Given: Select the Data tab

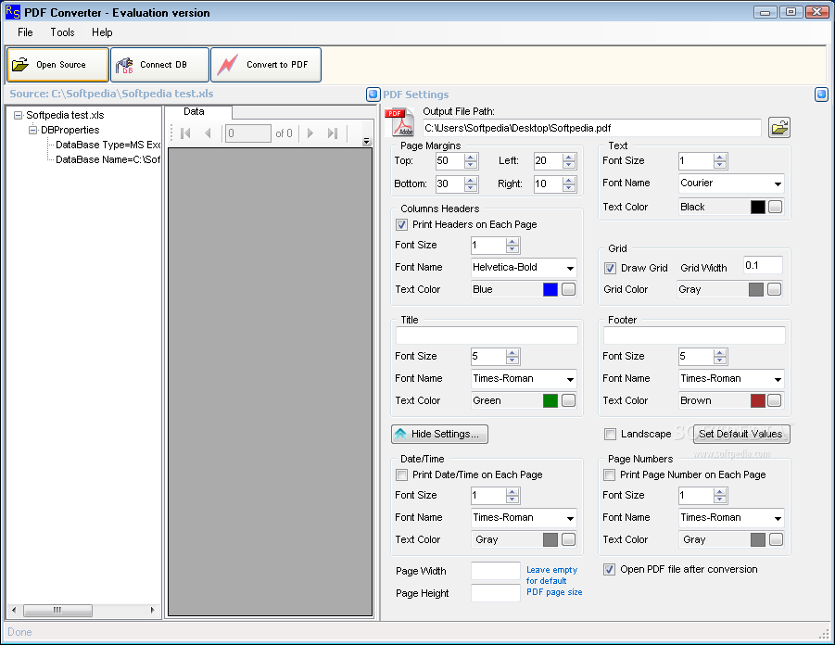Looking at the screenshot, I should pyautogui.click(x=198, y=111).
